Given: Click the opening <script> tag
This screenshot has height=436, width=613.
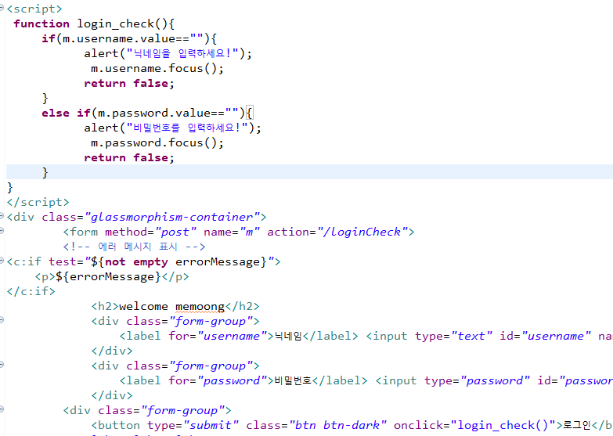Looking at the screenshot, I should click(34, 9).
